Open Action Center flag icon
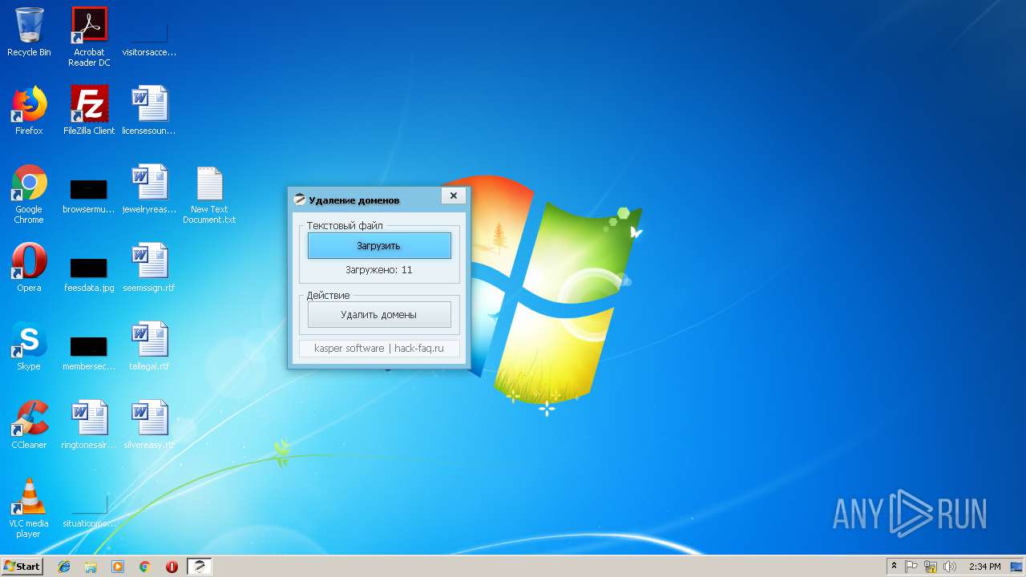 tap(911, 567)
